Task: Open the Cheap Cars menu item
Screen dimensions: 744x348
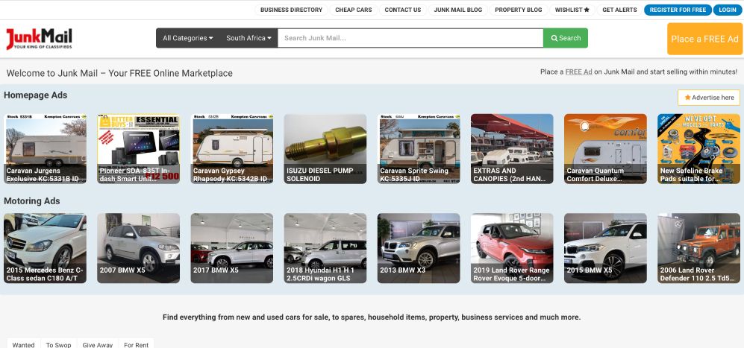Action: coord(354,10)
